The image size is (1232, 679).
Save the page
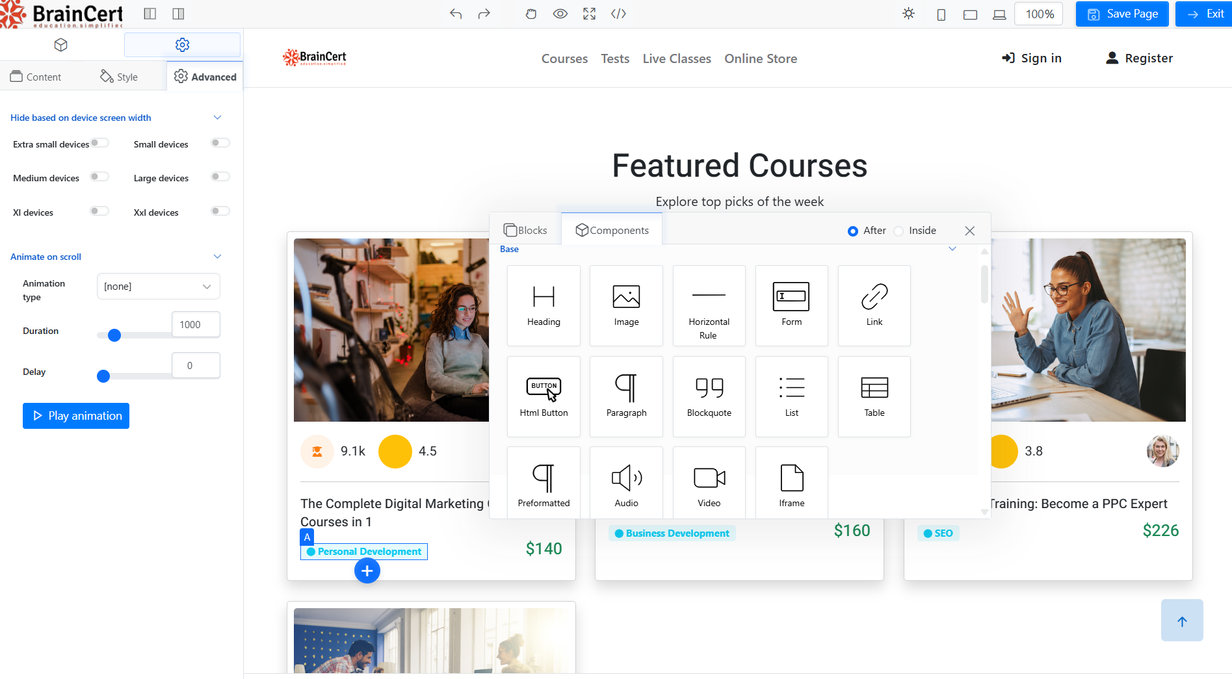(x=1121, y=14)
